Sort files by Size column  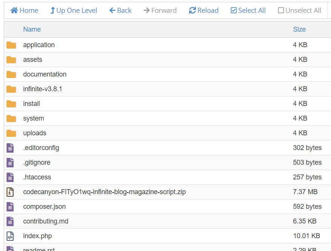[x=299, y=29]
